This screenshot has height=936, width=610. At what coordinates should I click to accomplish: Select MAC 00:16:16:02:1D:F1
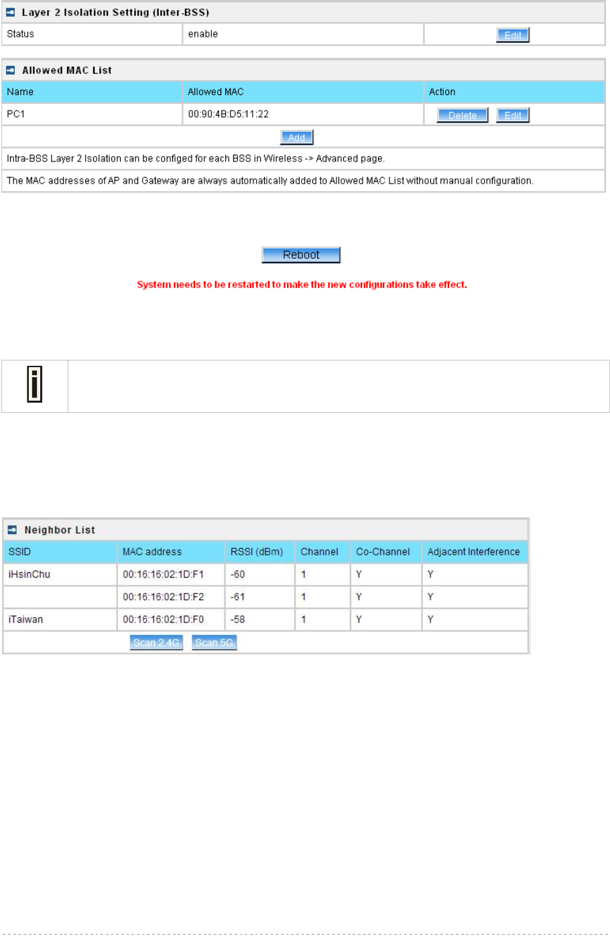(x=164, y=574)
